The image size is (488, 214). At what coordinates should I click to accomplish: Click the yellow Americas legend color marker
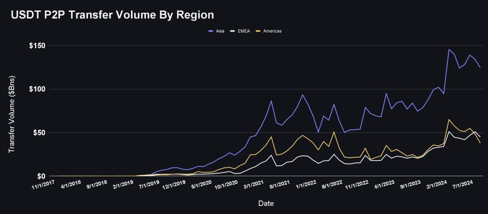(258, 31)
